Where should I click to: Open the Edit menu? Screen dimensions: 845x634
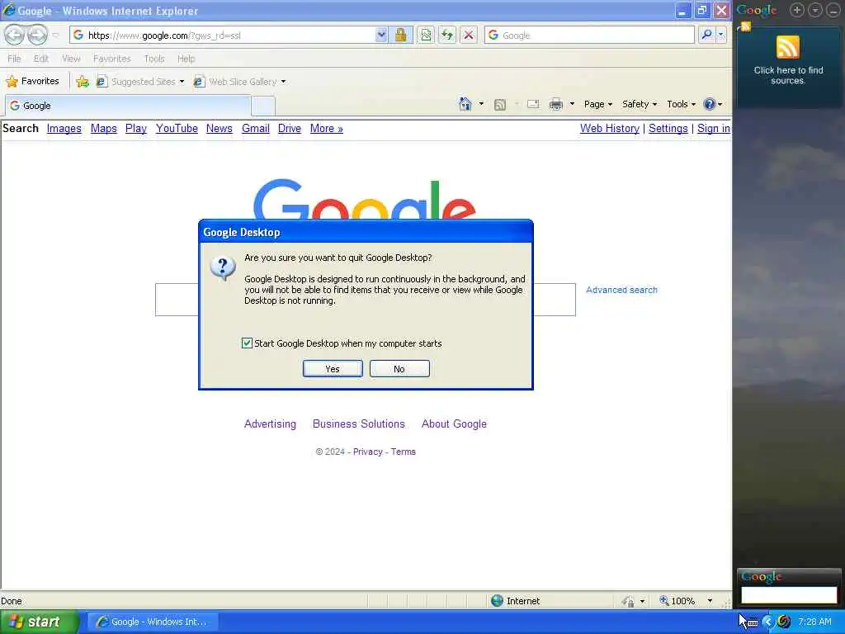click(x=41, y=59)
